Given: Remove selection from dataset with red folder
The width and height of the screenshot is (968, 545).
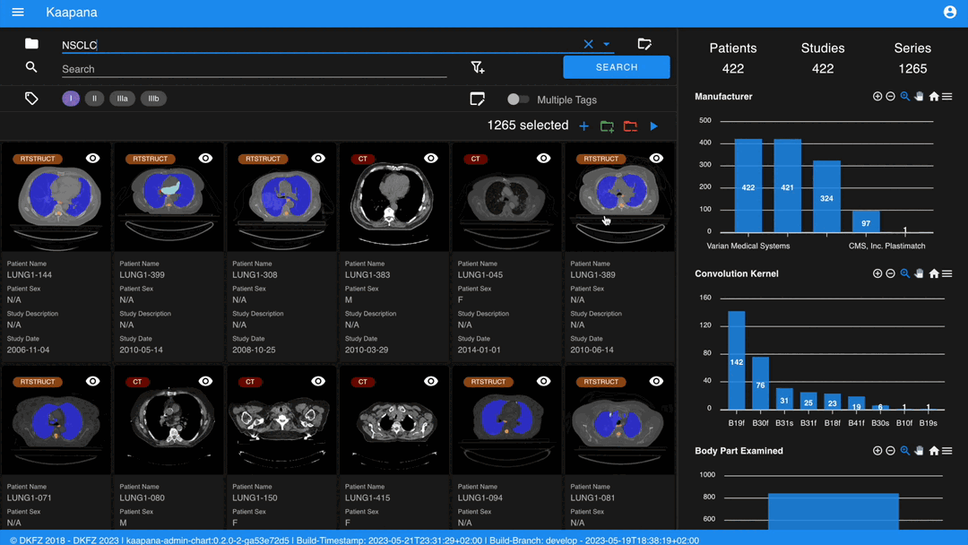Looking at the screenshot, I should [630, 126].
